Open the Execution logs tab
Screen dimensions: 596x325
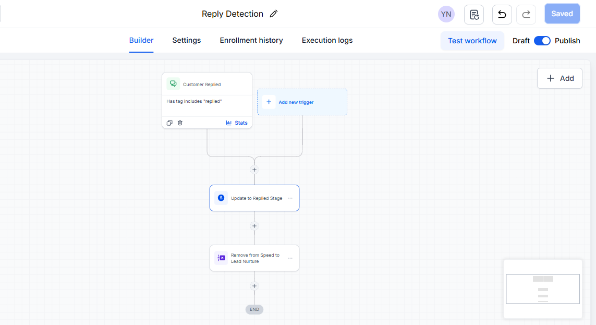(327, 40)
